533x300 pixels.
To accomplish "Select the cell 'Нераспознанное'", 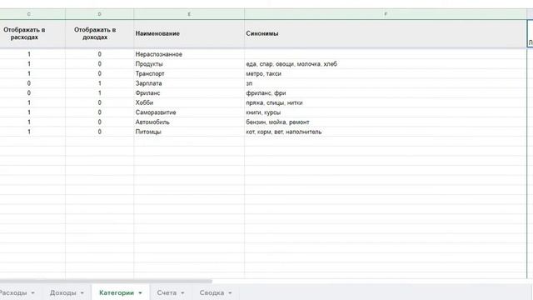I will coord(189,54).
